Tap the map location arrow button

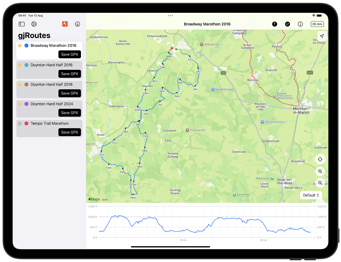pyautogui.click(x=322, y=36)
